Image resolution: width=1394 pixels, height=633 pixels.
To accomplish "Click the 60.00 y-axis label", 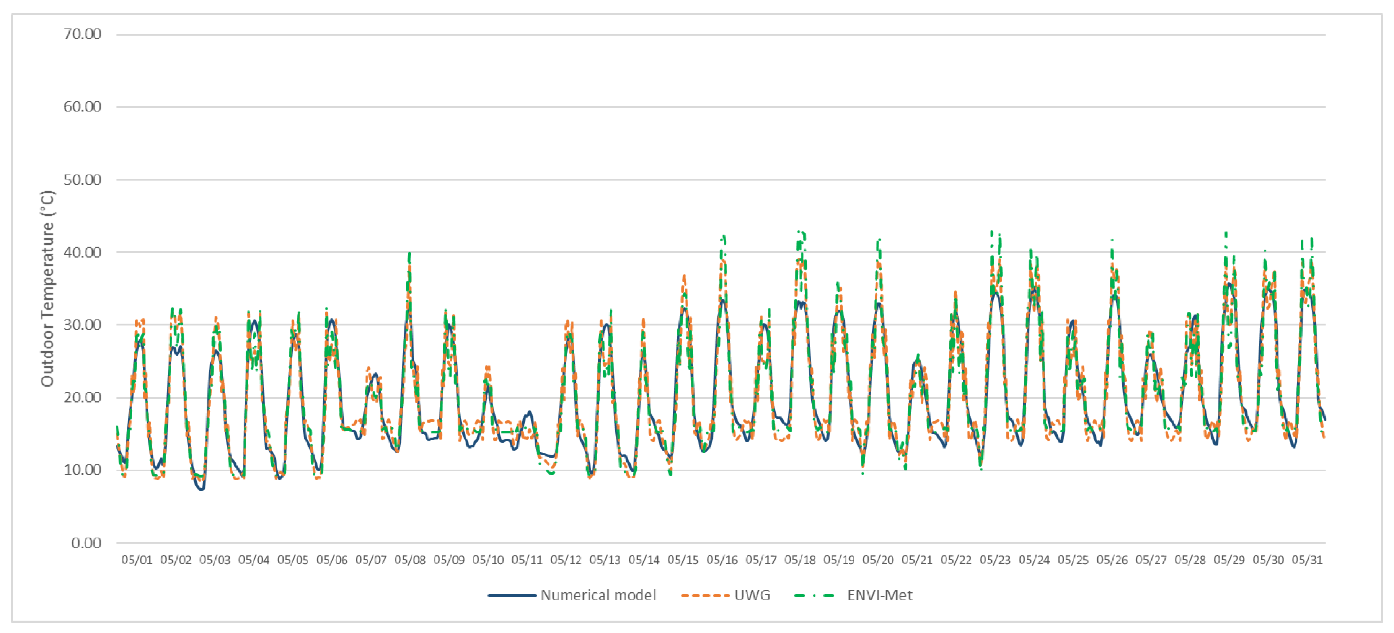I will [82, 106].
